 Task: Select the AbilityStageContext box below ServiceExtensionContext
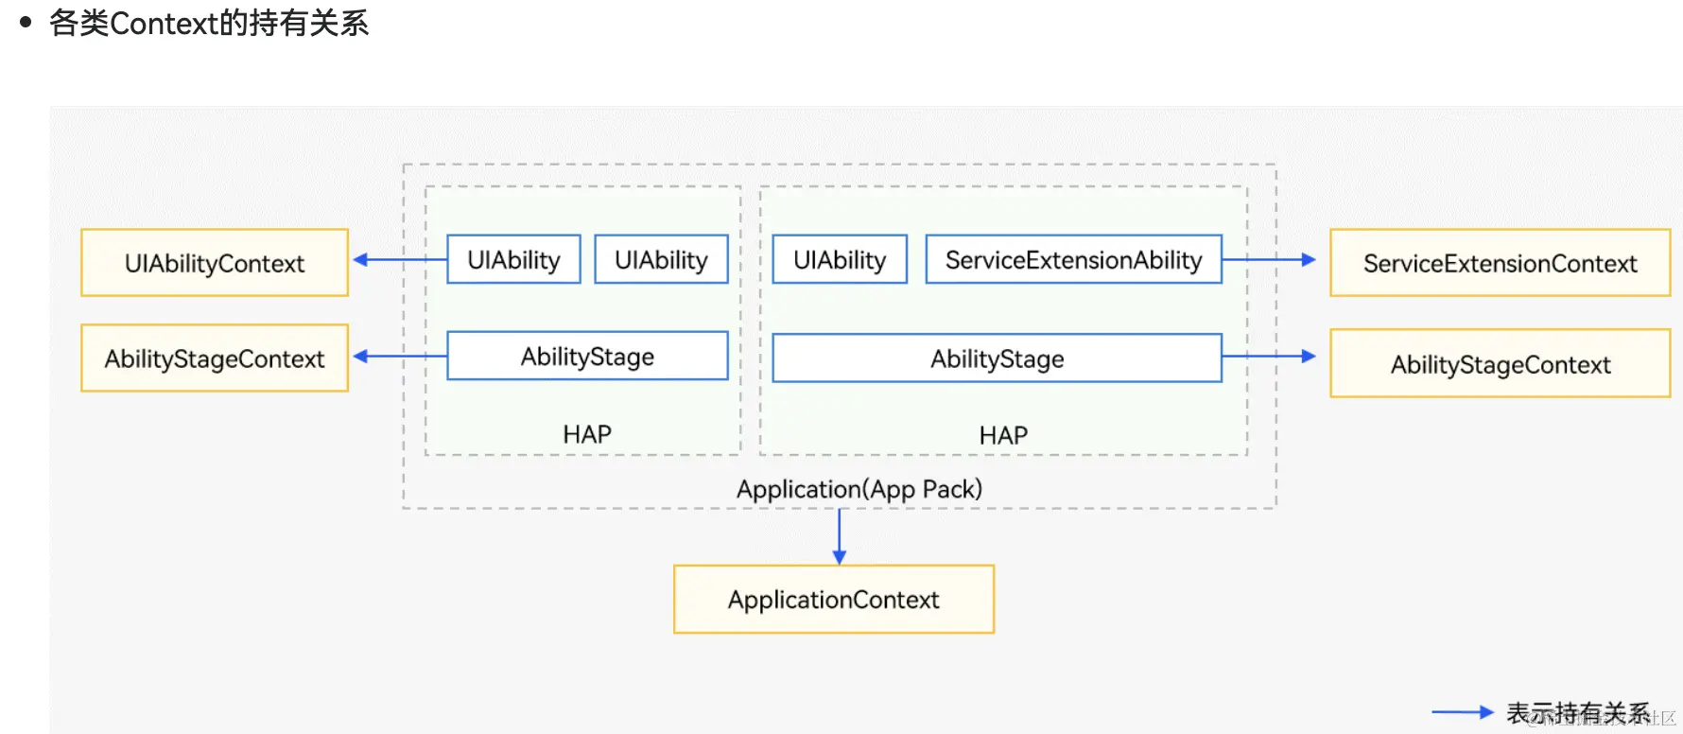tap(1500, 364)
